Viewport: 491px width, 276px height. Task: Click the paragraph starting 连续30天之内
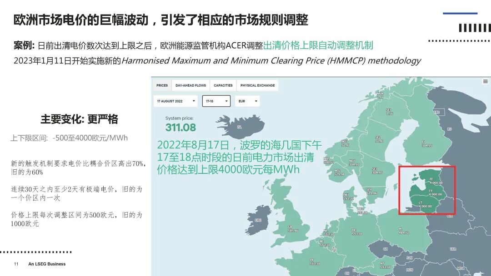tap(77, 193)
